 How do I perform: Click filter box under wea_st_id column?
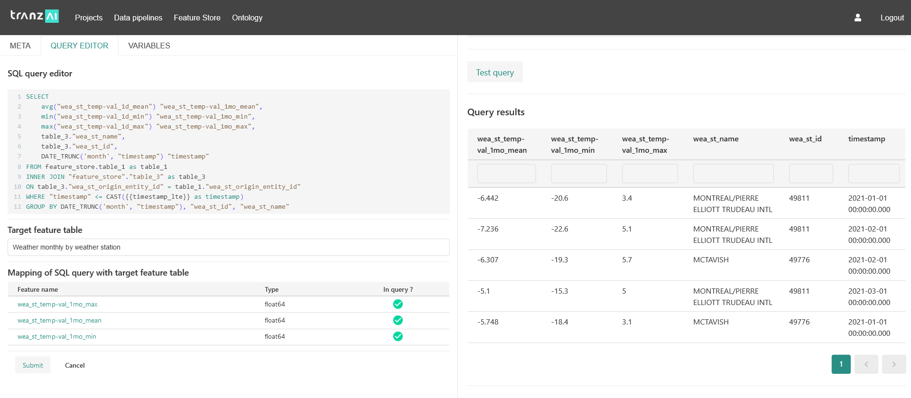point(811,174)
